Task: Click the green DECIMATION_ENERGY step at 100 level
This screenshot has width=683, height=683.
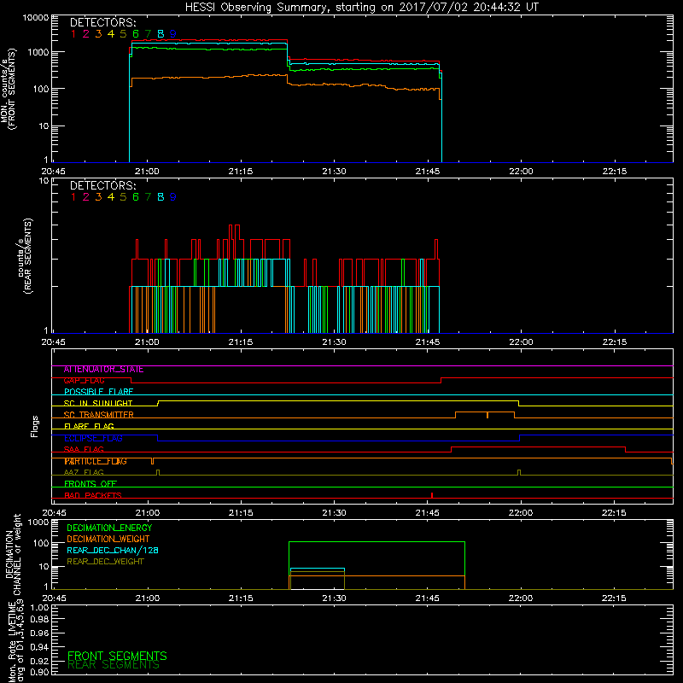Action: point(377,542)
